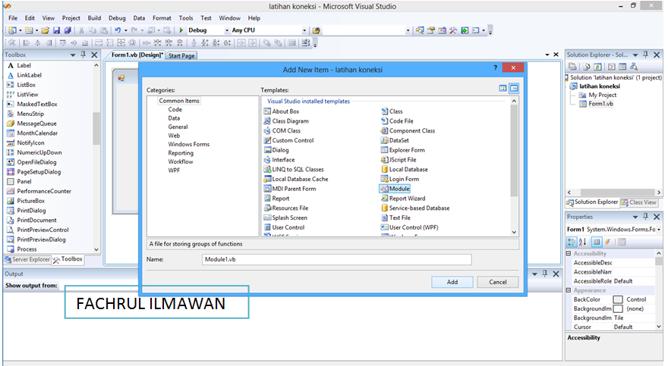
Task: Open Solution Explorer window position dropdown
Action: [x=635, y=55]
